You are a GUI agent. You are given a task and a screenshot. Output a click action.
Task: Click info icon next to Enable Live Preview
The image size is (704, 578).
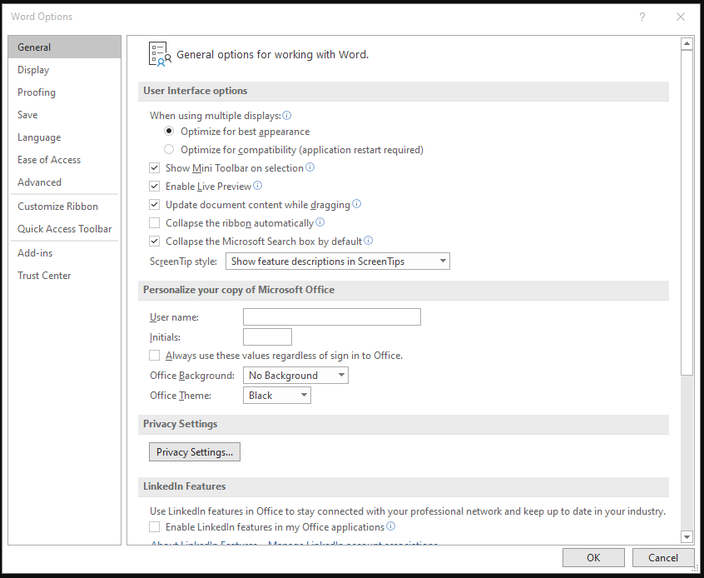tap(258, 186)
